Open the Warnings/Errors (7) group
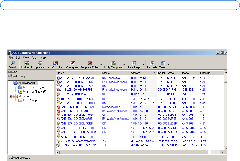Screen dimensions: 240x161 (x=32, y=92)
